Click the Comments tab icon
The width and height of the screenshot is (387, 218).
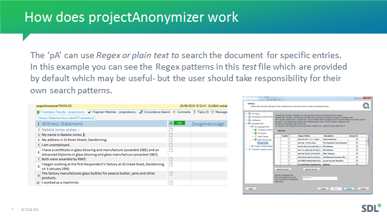point(174,112)
